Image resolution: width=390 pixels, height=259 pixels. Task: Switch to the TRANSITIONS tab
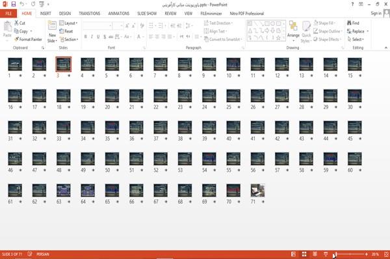[x=90, y=14]
